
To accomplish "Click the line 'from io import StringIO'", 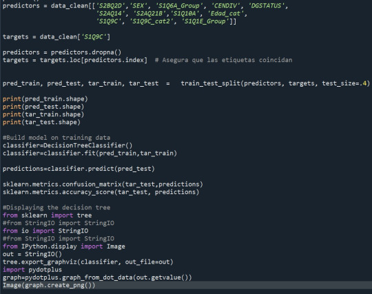I will (x=45, y=231).
